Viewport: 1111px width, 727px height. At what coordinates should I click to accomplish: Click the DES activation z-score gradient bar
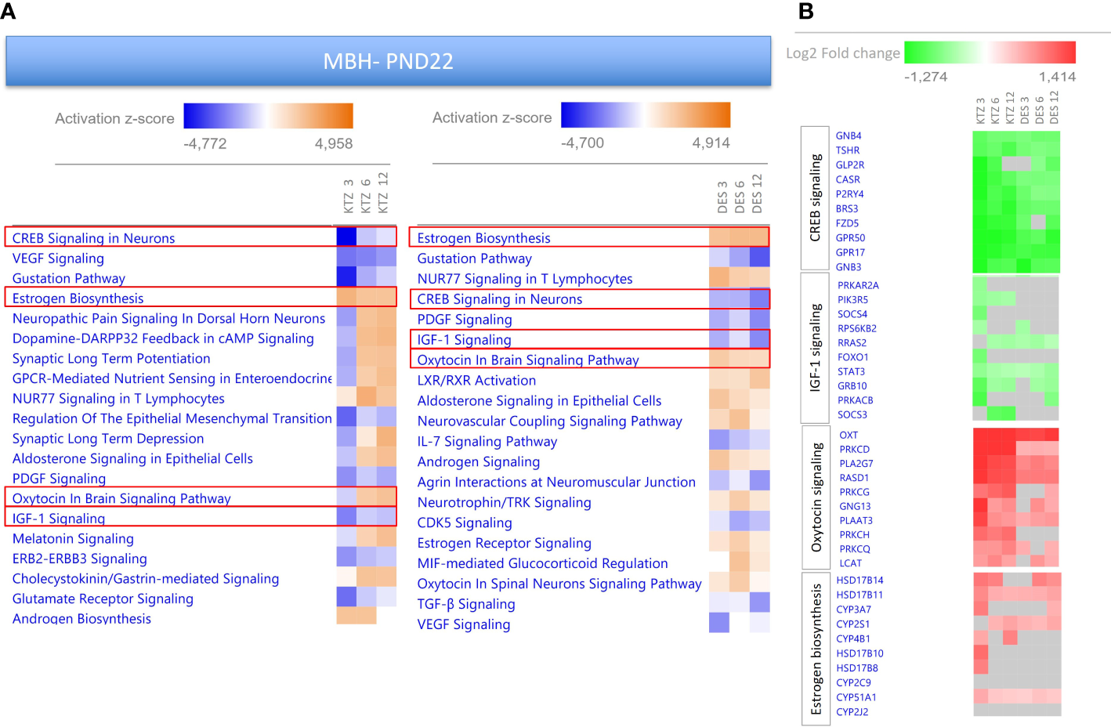pos(645,115)
